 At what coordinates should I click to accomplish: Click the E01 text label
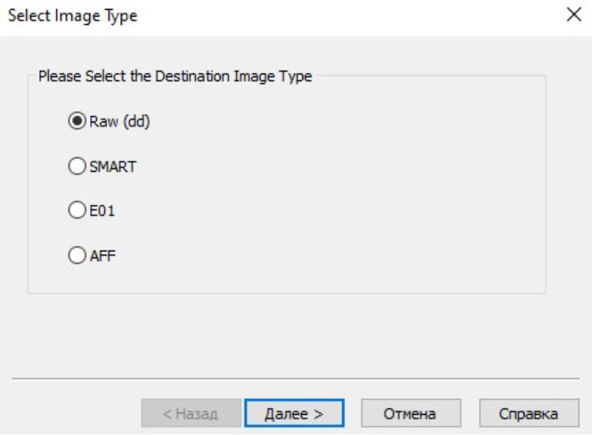click(101, 211)
